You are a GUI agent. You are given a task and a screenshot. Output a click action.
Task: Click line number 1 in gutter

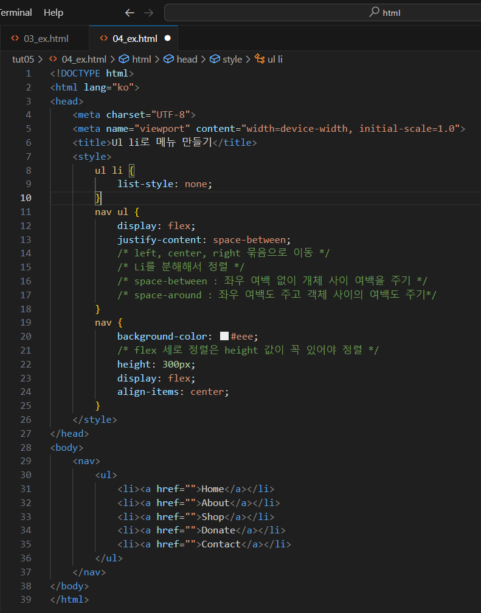[x=28, y=74]
